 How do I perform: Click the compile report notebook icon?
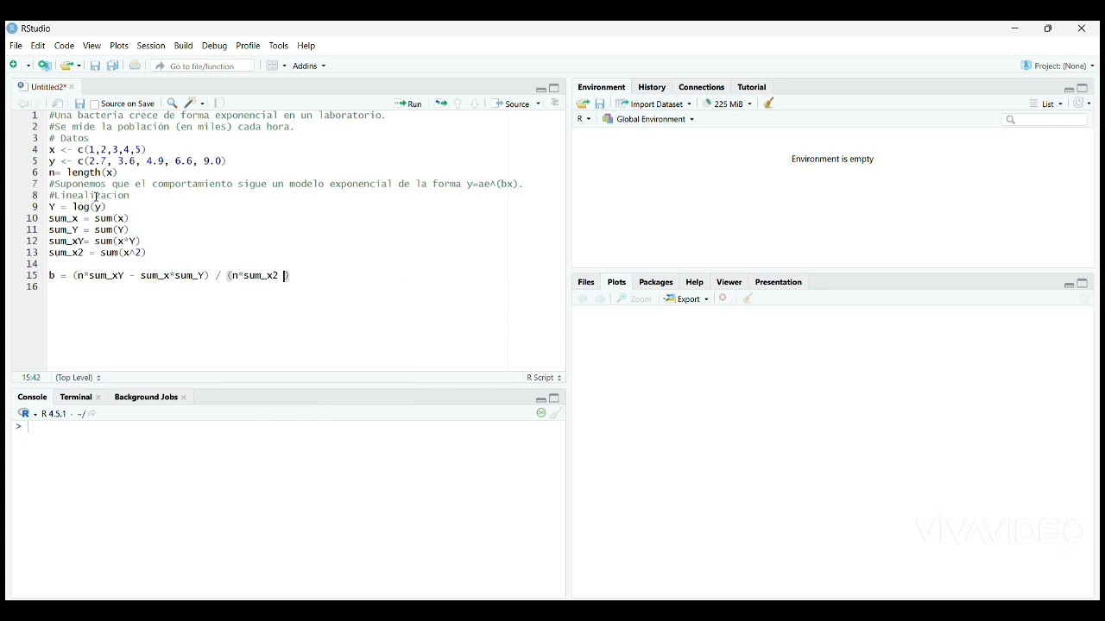click(x=220, y=103)
